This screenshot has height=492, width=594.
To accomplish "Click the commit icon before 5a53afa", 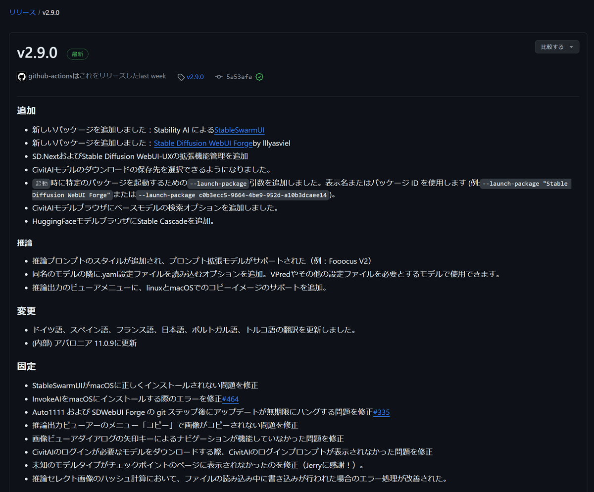I will 218,77.
